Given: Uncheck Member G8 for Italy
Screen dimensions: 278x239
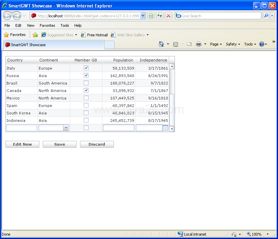Looking at the screenshot, I should pyautogui.click(x=86, y=68).
